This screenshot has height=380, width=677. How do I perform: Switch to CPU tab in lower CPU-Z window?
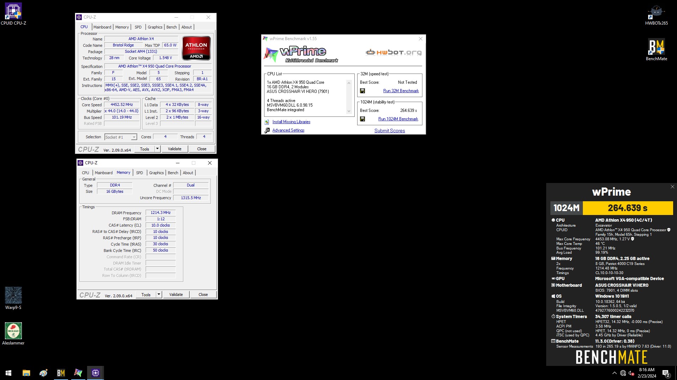click(x=86, y=173)
